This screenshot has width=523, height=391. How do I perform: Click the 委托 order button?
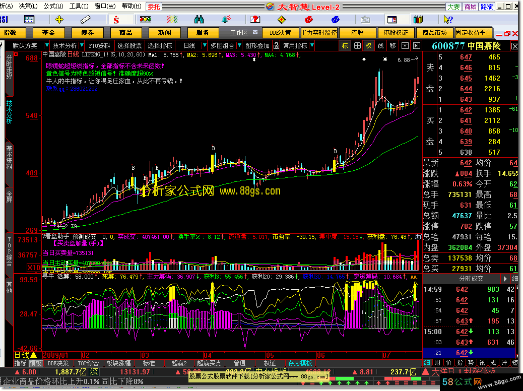tap(154, 7)
